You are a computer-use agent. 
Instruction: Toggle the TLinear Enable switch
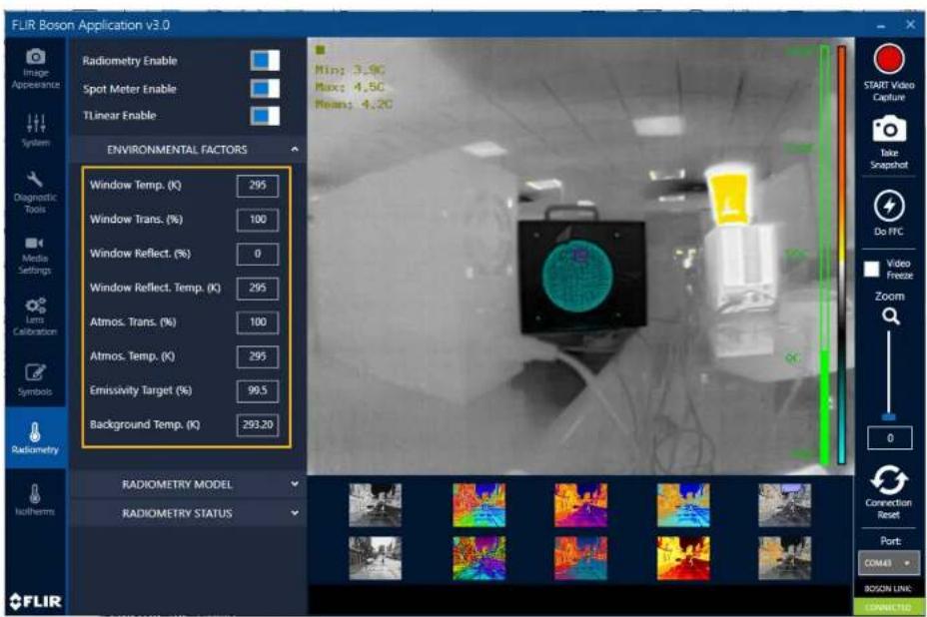click(265, 115)
